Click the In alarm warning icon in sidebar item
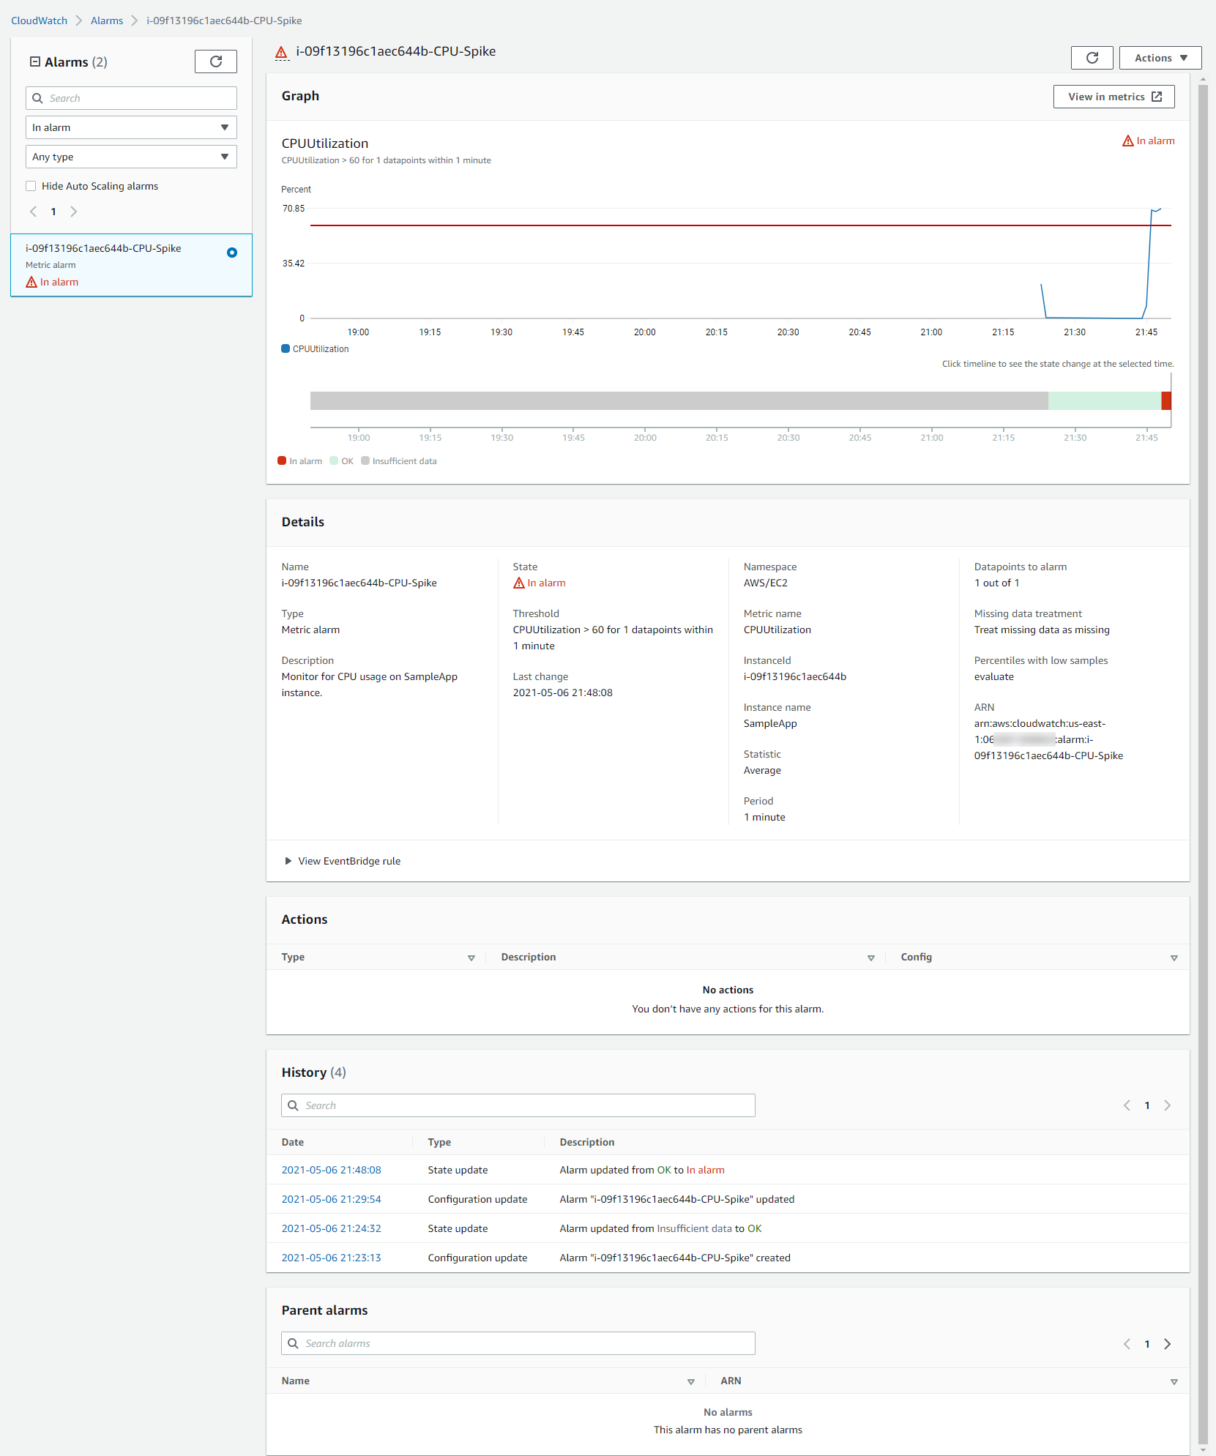The height and width of the screenshot is (1456, 1216). (x=31, y=282)
